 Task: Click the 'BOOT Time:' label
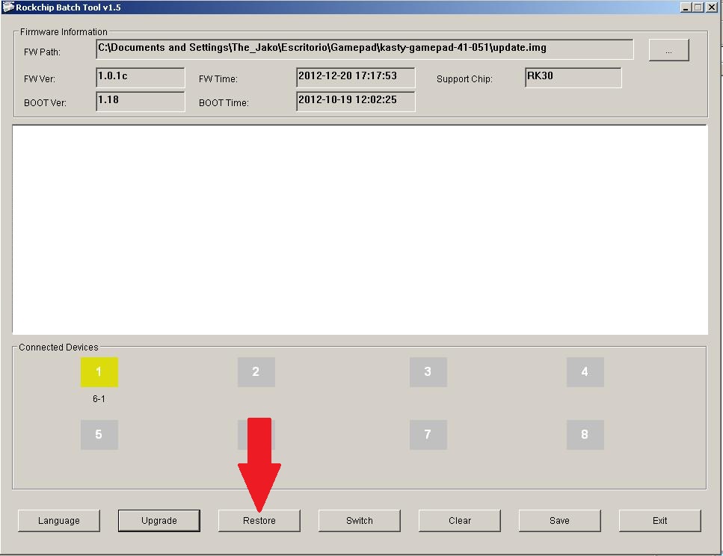pyautogui.click(x=224, y=103)
